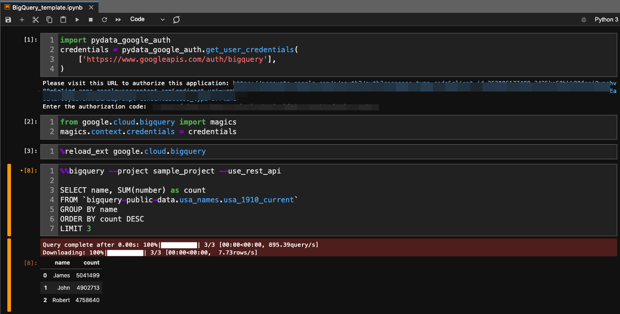Insert a new cell using the plus icon
620x314 pixels.
pos(22,20)
